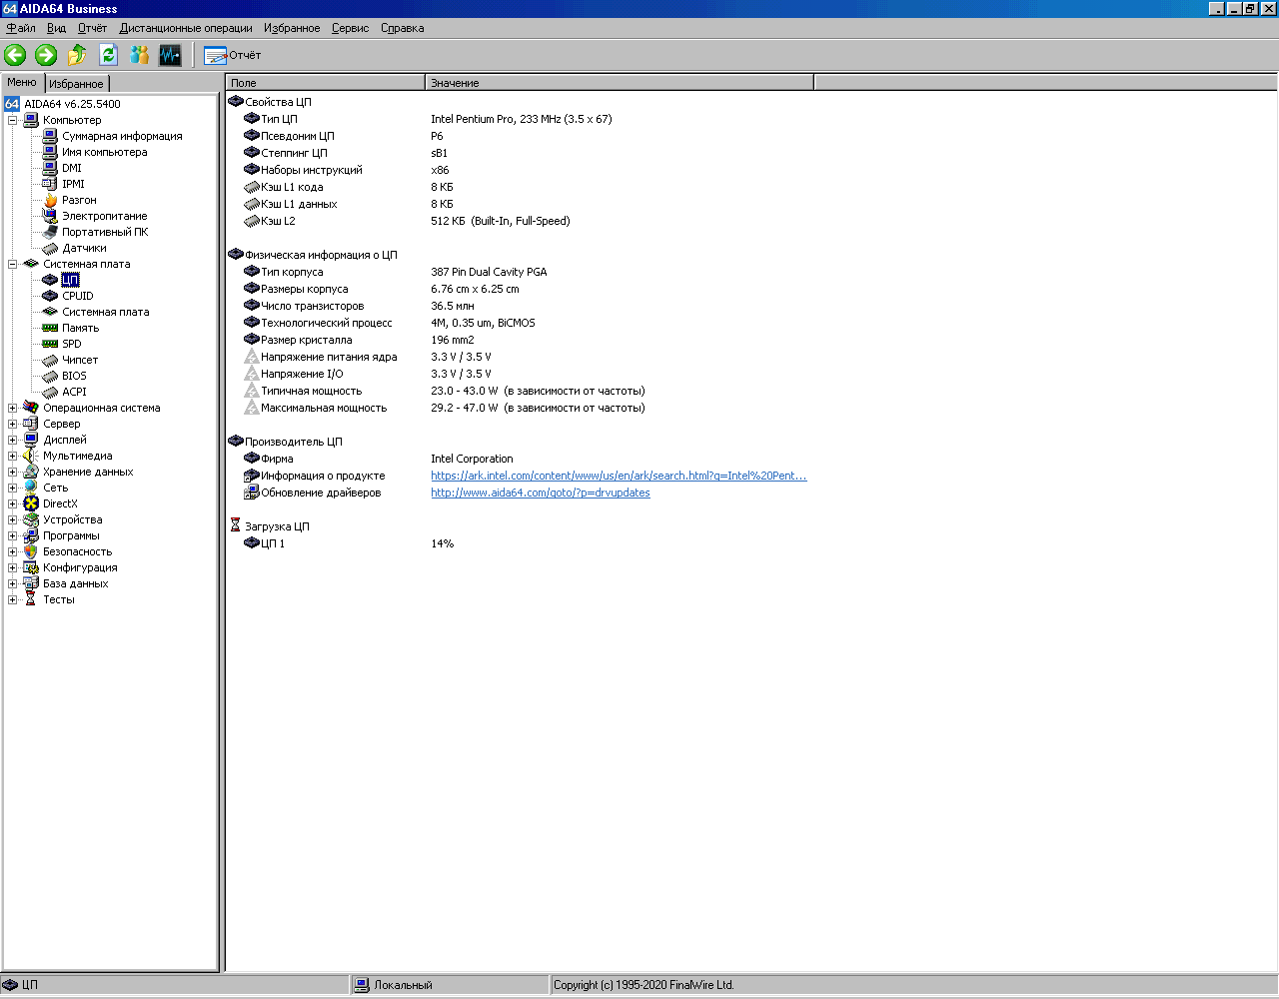Open the Датчики sensors node
1279x999 pixels.
[84, 248]
